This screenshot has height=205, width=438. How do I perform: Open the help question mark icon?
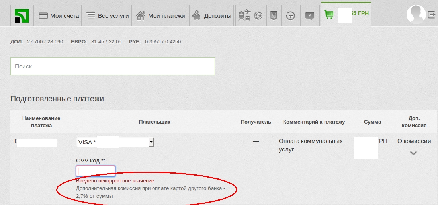tap(309, 15)
